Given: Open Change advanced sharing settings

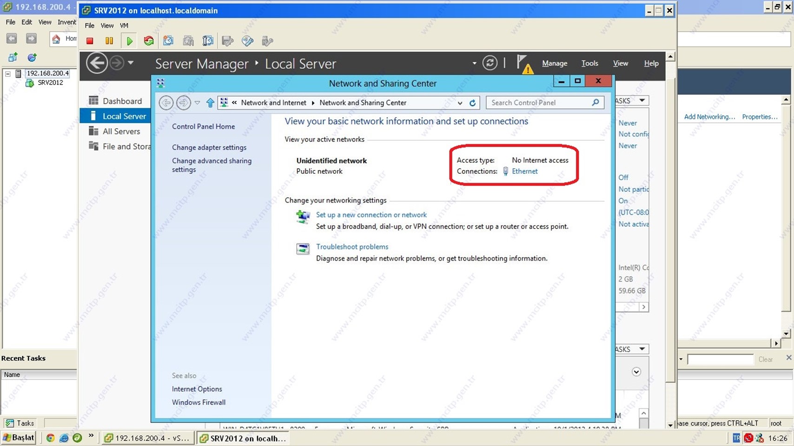Looking at the screenshot, I should pyautogui.click(x=212, y=165).
